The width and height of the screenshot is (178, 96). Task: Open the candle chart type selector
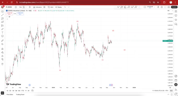coord(30,7)
